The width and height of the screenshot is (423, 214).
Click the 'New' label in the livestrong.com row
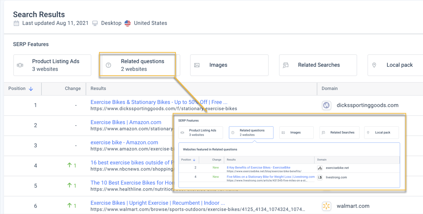click(216, 177)
